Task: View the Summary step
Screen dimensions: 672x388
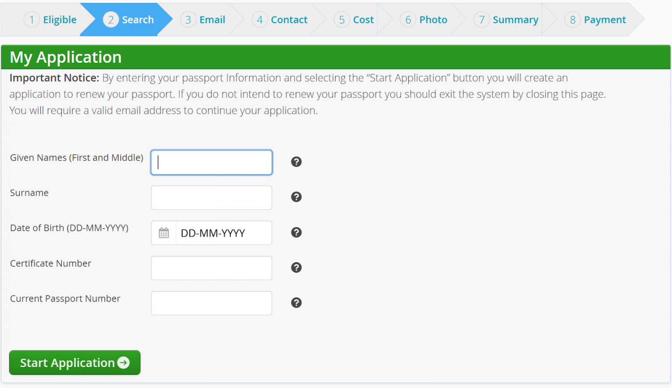Action: 507,20
